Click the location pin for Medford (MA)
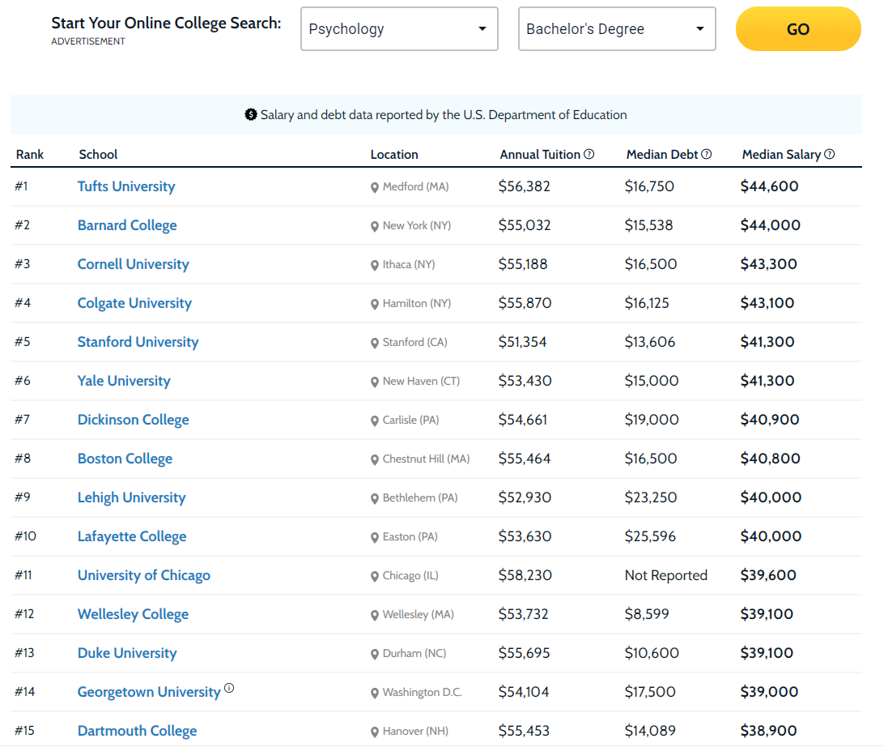This screenshot has height=747, width=884. pos(374,188)
